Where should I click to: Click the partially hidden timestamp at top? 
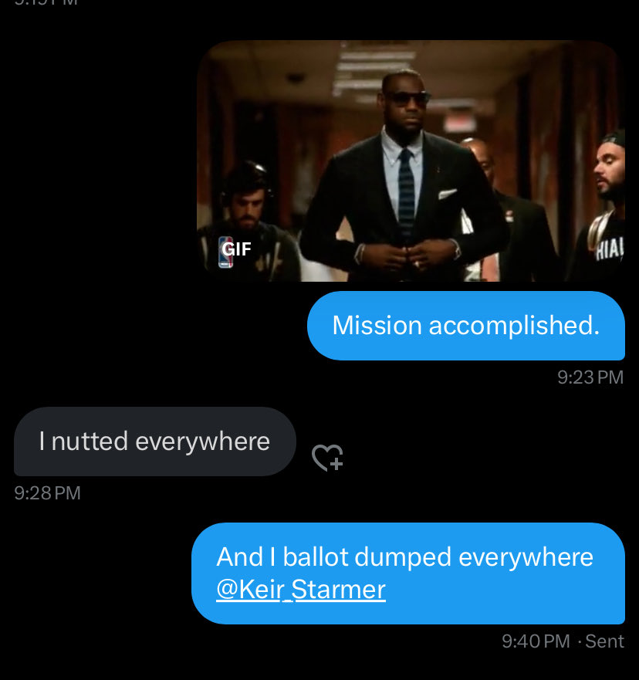coord(46,2)
